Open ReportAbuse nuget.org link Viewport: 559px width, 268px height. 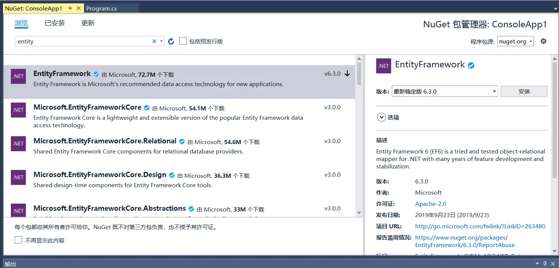465,241
